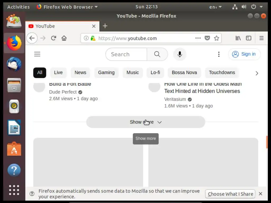The height and width of the screenshot is (203, 271).
Task: Show Applications grid in the dock
Action: coord(14,190)
